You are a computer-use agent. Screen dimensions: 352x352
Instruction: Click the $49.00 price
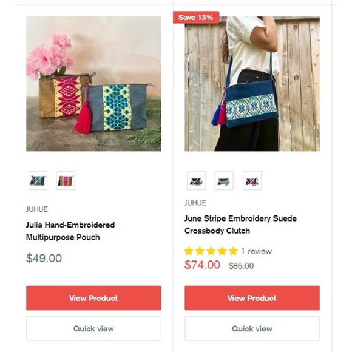(x=44, y=258)
